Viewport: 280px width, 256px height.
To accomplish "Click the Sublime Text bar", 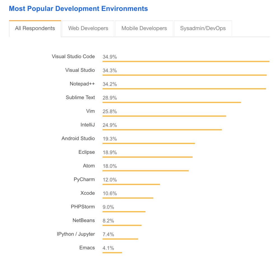I will 172,103.
